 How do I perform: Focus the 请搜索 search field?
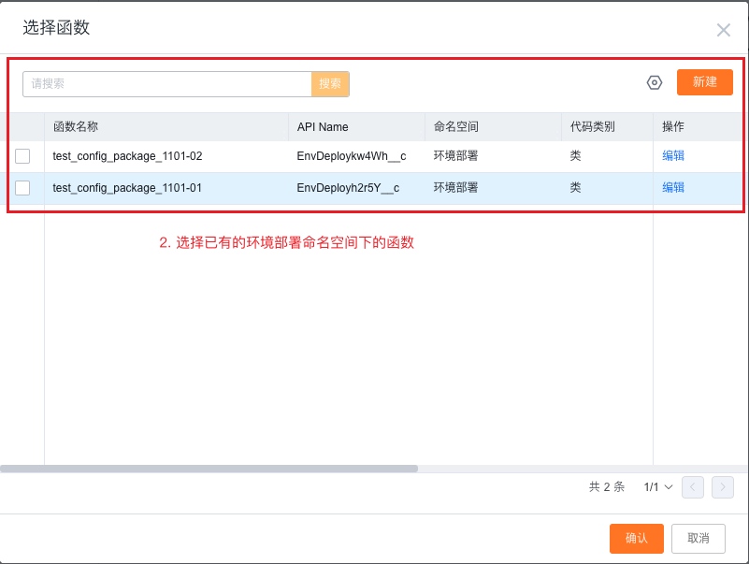[x=166, y=84]
